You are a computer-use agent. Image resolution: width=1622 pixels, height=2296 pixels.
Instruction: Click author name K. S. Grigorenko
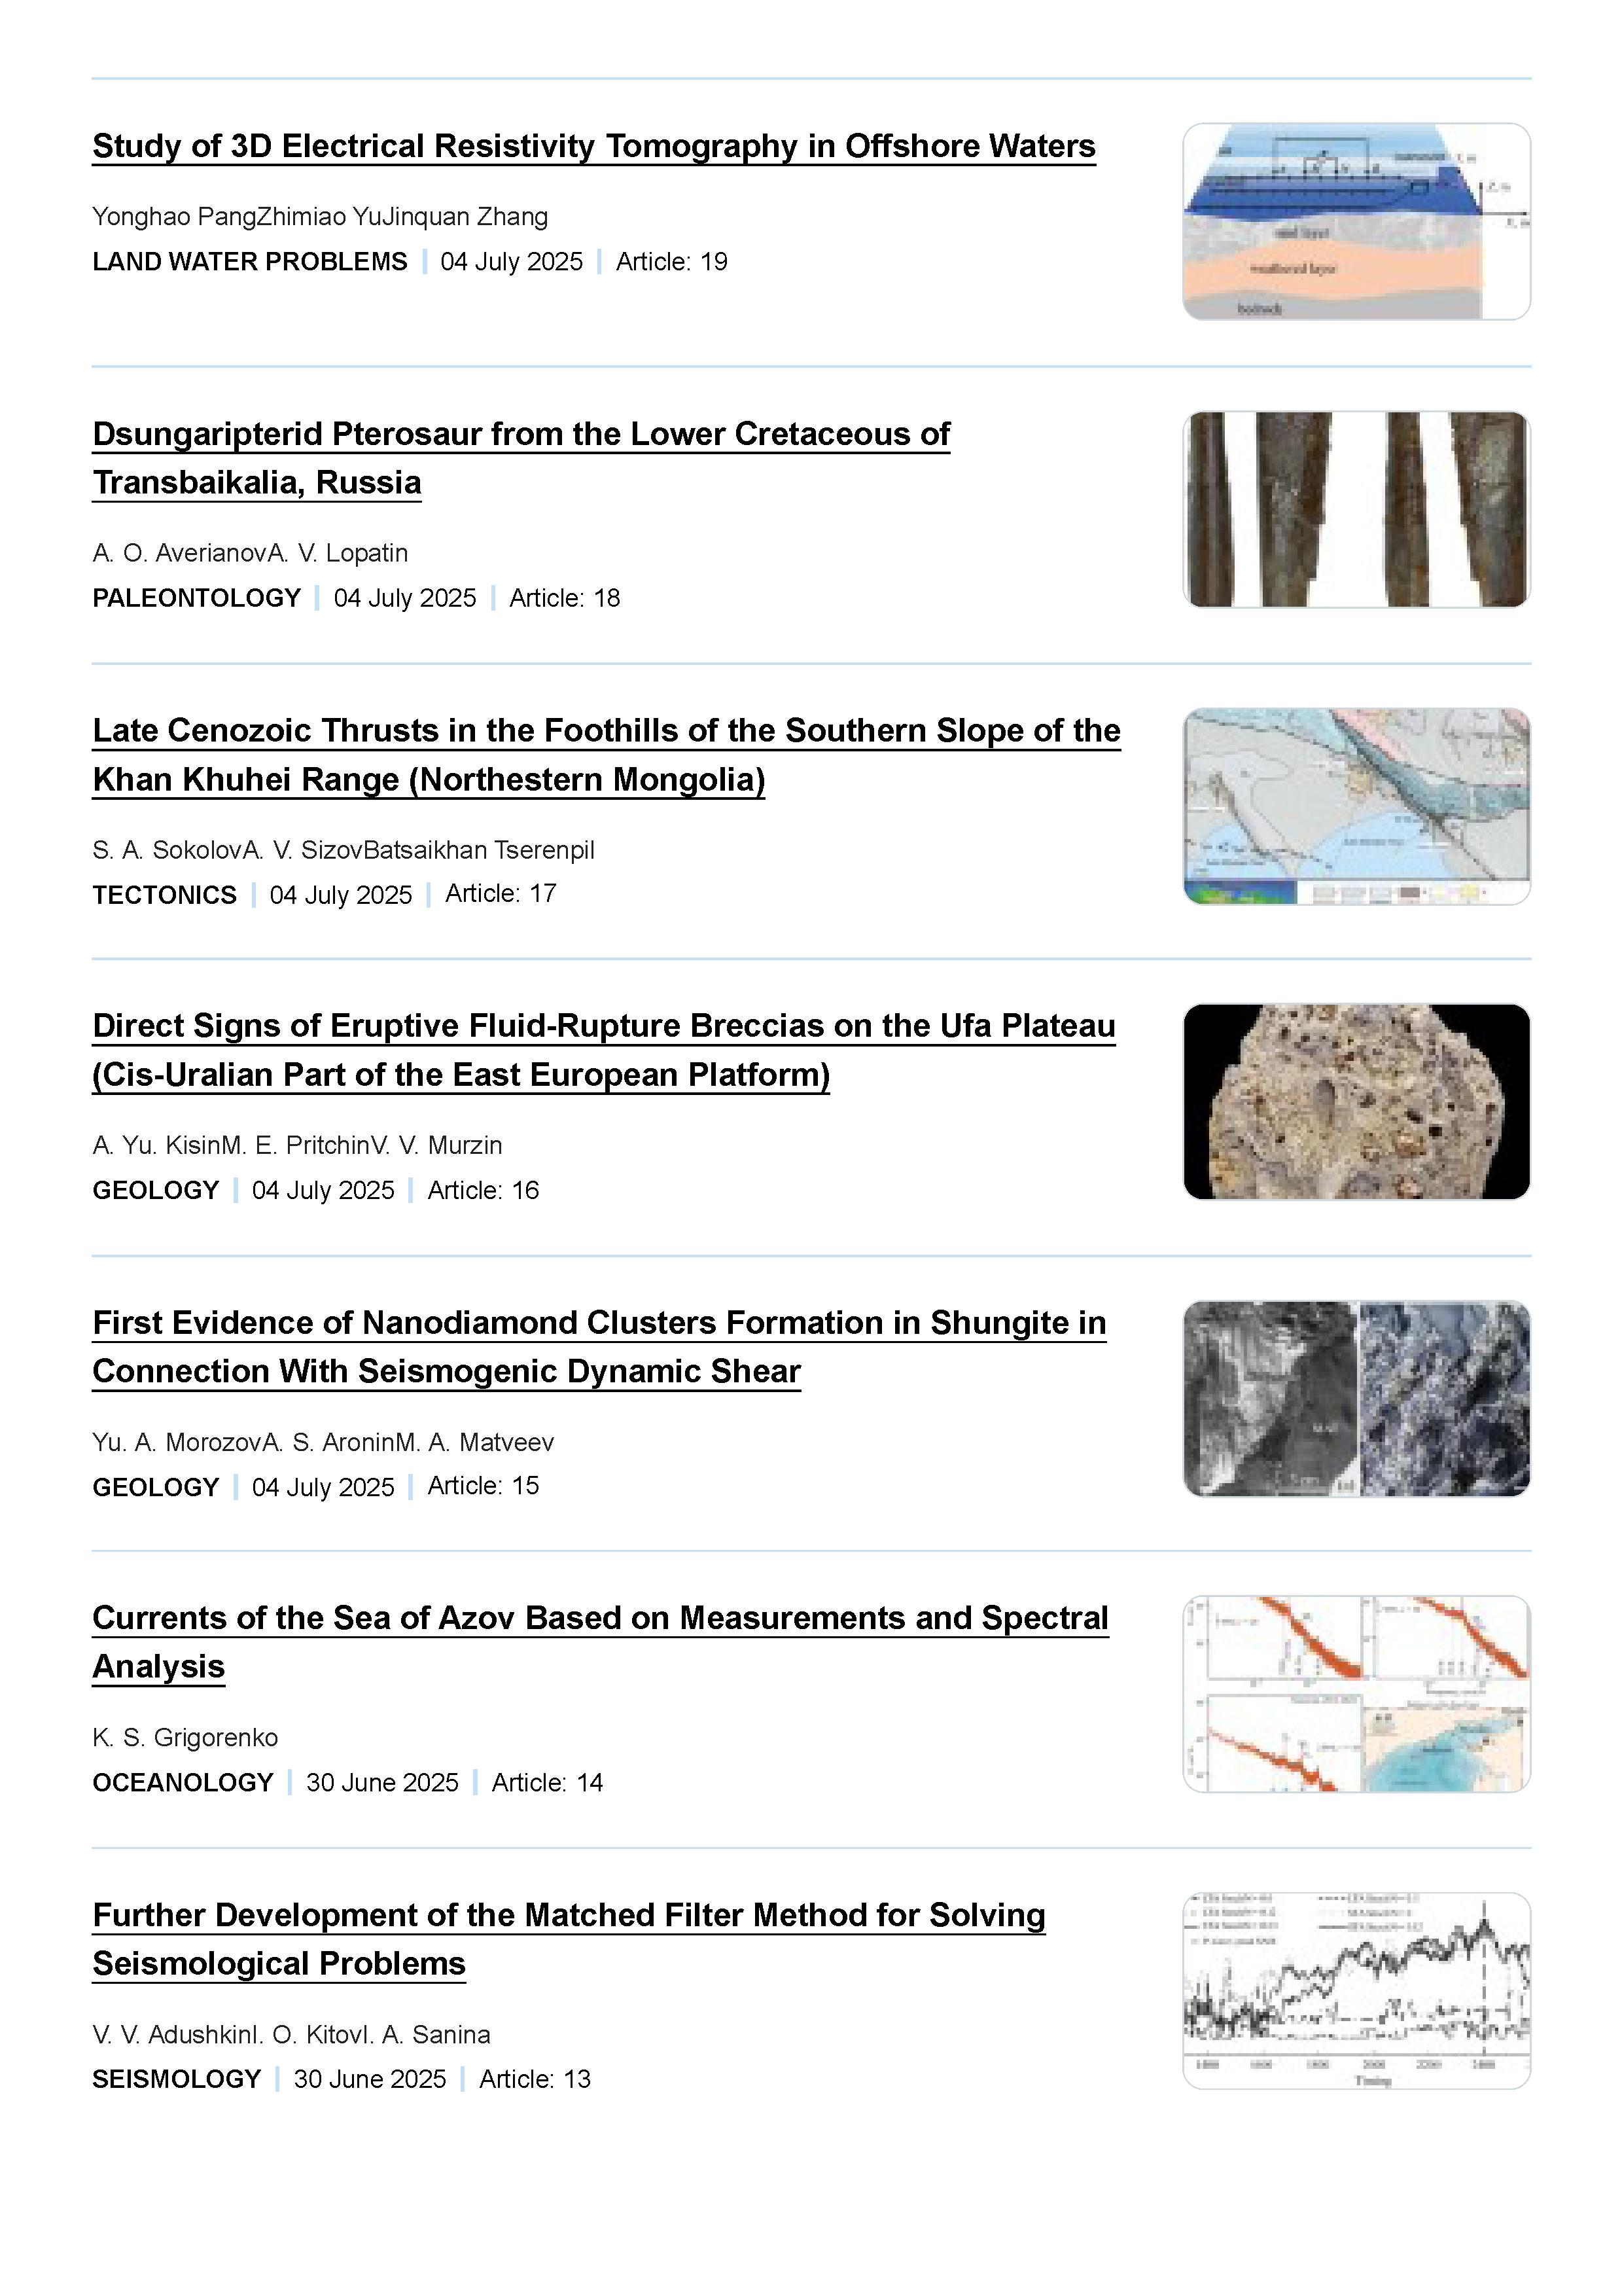[x=185, y=1738]
